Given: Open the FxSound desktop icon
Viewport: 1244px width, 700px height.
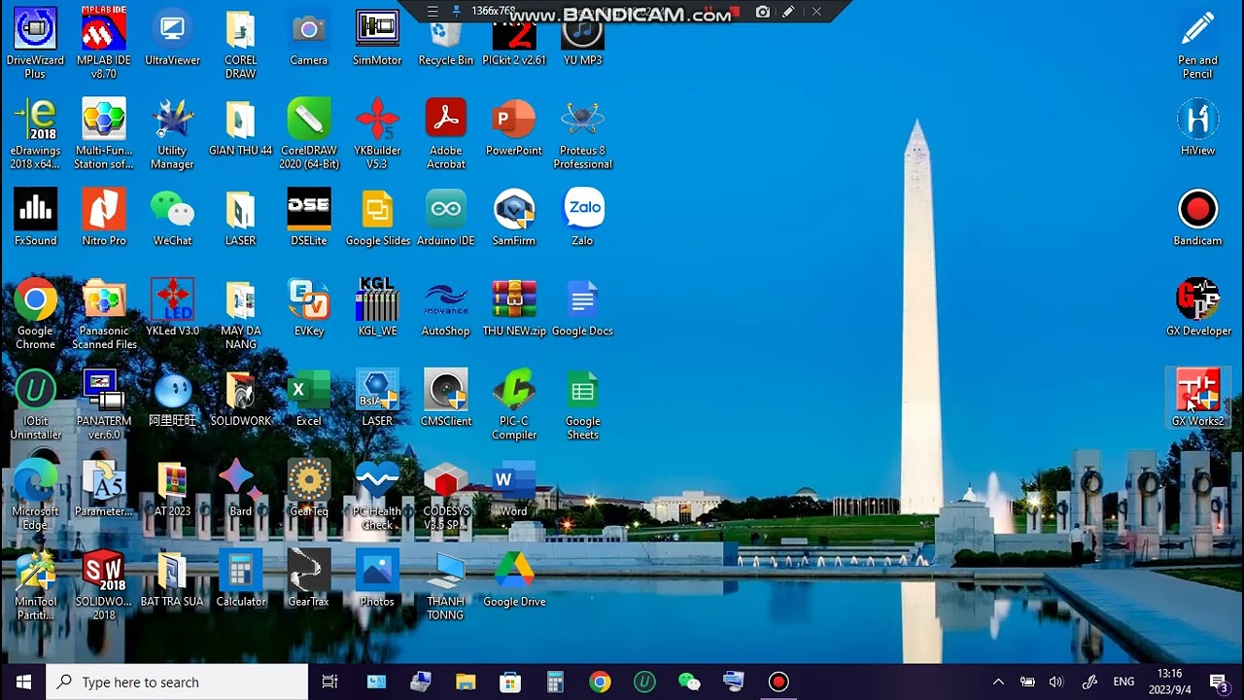Looking at the screenshot, I should click(x=35, y=218).
